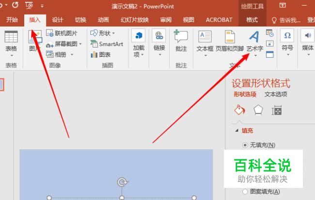Open the 屏幕截图 screenshot tool
This screenshot has height=200, width=315.
point(62,44)
